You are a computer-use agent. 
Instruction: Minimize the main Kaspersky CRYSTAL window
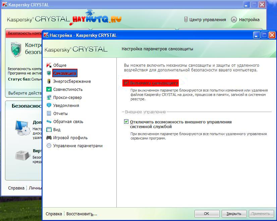coord(246,5)
